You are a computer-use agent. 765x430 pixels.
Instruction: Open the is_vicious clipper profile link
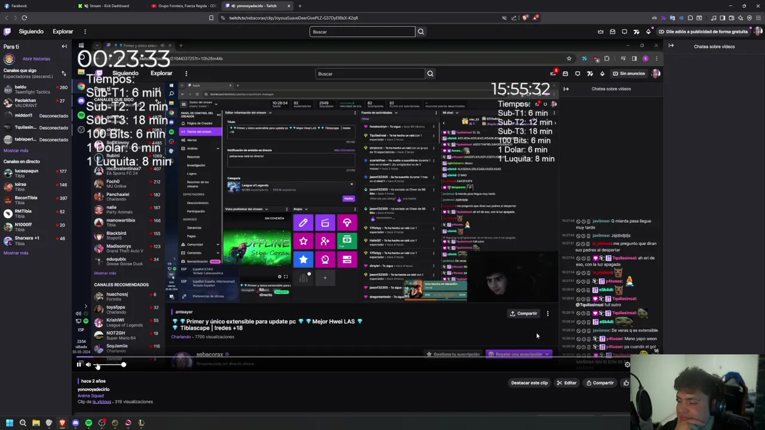[x=102, y=402]
